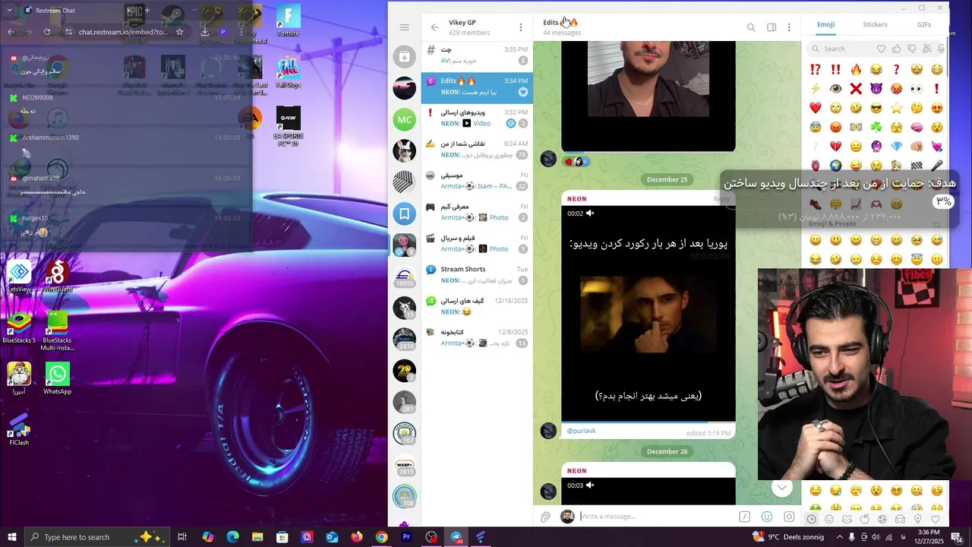
Task: Unmute the 00:02 video message
Action: tap(590, 213)
